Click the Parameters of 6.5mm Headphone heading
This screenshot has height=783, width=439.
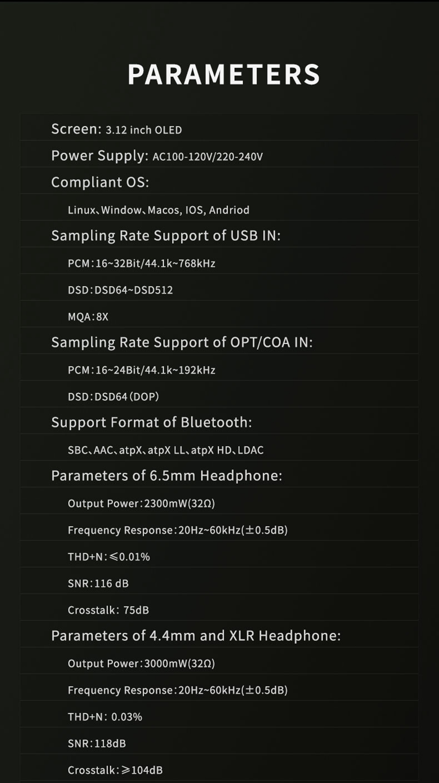166,476
